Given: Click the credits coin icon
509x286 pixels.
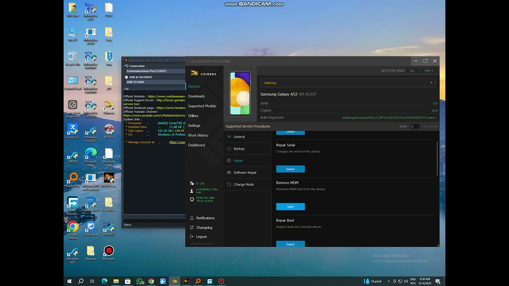Looking at the screenshot, I should pos(192,184).
